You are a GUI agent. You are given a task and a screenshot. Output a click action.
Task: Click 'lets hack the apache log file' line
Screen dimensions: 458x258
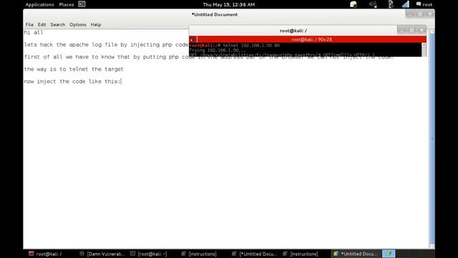(x=106, y=44)
